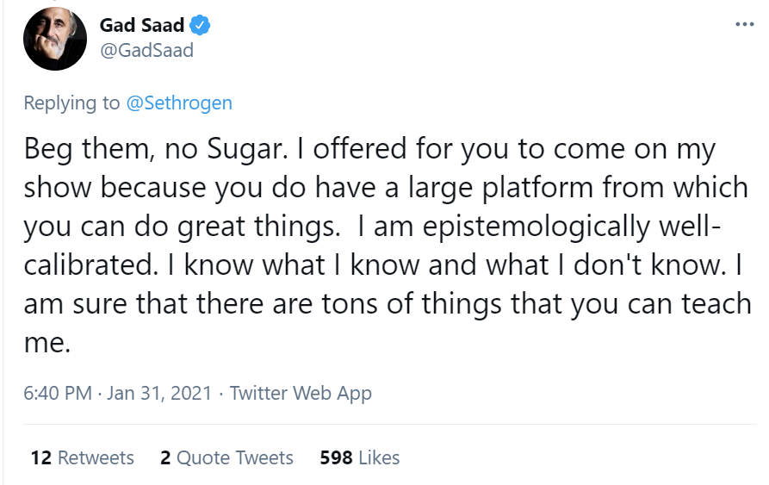Show the Quote Tweets list
The image size is (769, 485).
click(x=235, y=457)
